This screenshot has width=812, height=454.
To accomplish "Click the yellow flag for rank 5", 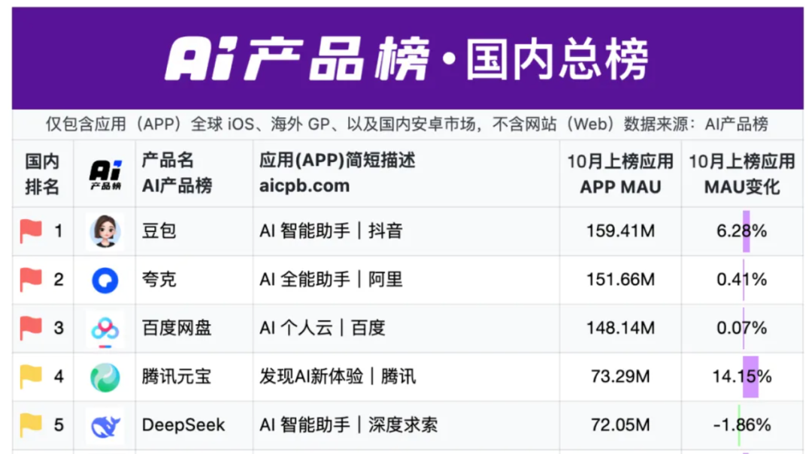I will point(31,425).
